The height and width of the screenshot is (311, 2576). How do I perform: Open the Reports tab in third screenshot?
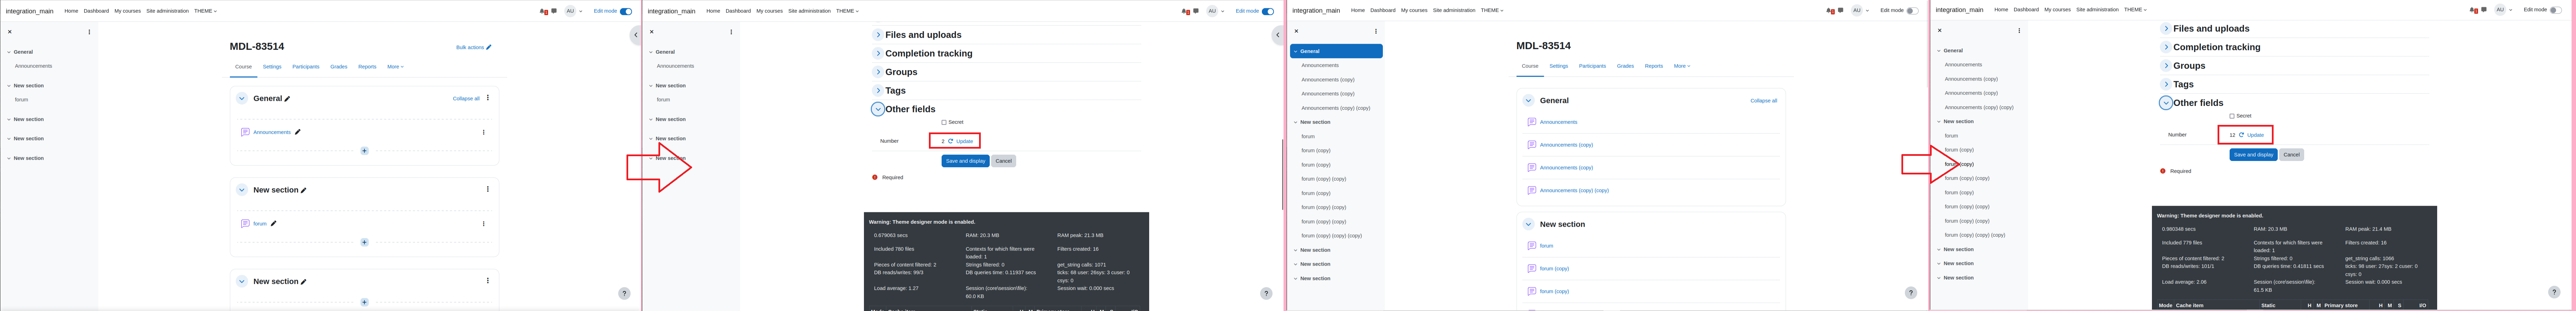click(1654, 66)
